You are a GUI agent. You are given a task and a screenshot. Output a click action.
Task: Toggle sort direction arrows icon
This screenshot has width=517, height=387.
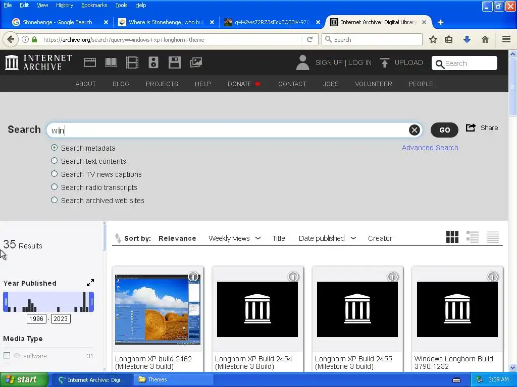(x=118, y=238)
